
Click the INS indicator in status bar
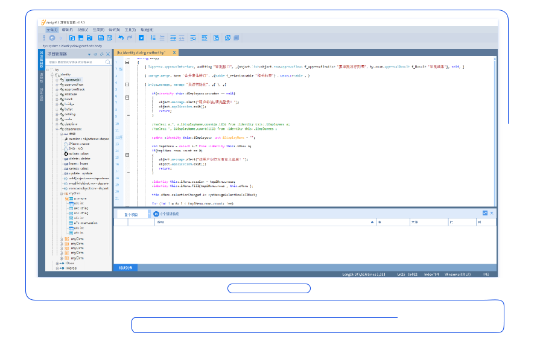(486, 275)
